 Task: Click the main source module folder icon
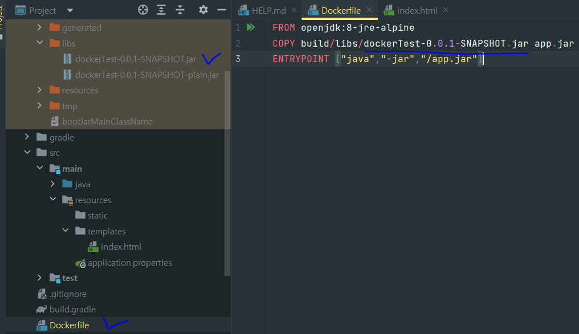pyautogui.click(x=55, y=169)
